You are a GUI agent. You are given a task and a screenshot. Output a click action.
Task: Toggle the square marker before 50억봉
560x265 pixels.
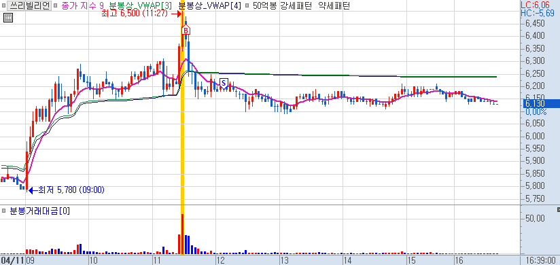point(247,5)
